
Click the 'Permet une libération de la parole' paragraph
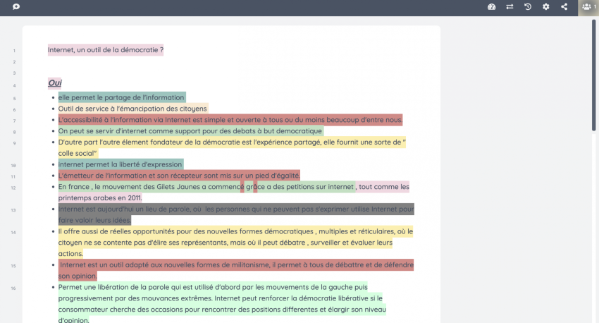click(211, 288)
